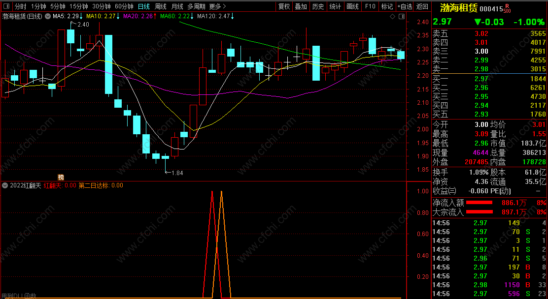Expand the 2022红翻天 indicator dropdown circle
The width and height of the screenshot is (548, 299).
click(5, 185)
